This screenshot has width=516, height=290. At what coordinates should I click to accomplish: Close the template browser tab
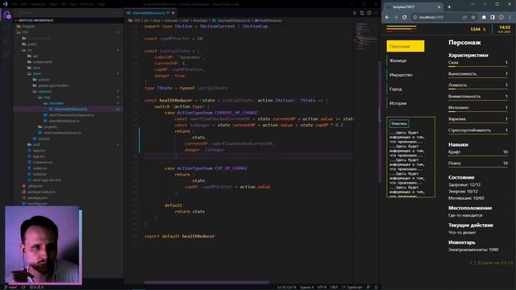[439, 7]
